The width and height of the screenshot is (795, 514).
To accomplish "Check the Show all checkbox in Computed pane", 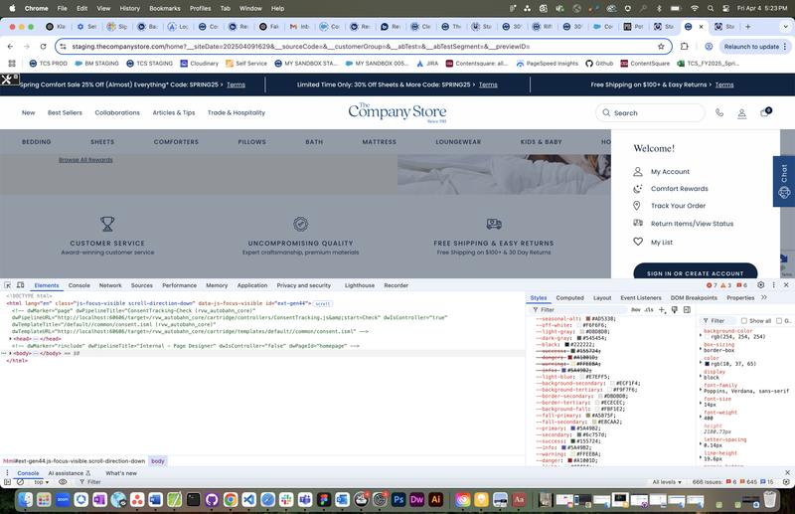I will (x=743, y=321).
